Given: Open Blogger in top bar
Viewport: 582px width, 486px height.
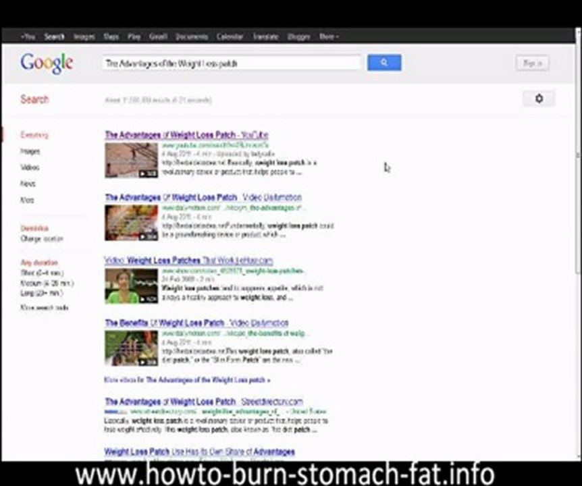Looking at the screenshot, I should (x=299, y=36).
